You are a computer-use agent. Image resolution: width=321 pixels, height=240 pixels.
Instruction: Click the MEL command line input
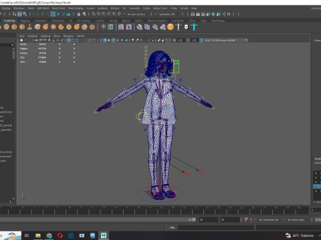point(216,227)
